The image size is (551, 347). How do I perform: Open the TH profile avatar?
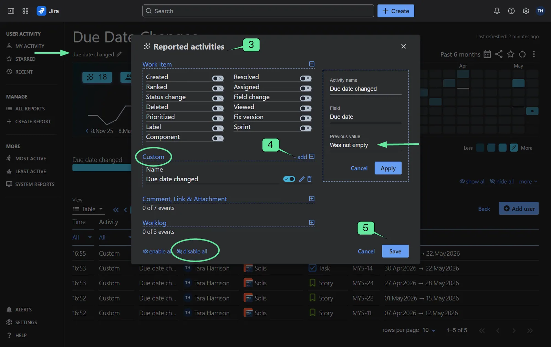(x=540, y=11)
